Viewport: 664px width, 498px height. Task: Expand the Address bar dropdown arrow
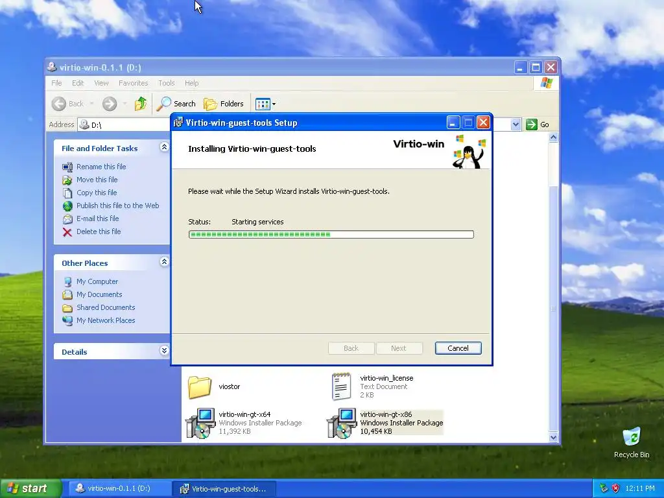[x=516, y=124]
